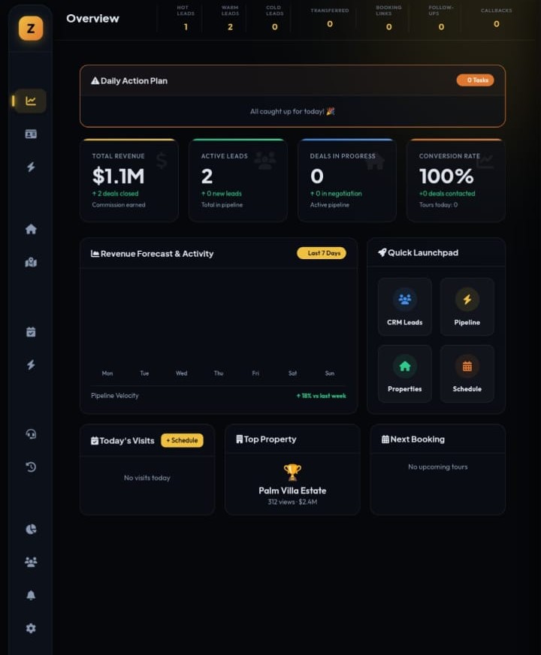541x655 pixels.
Task: Select the Booking Links counter in header
Action: (388, 19)
